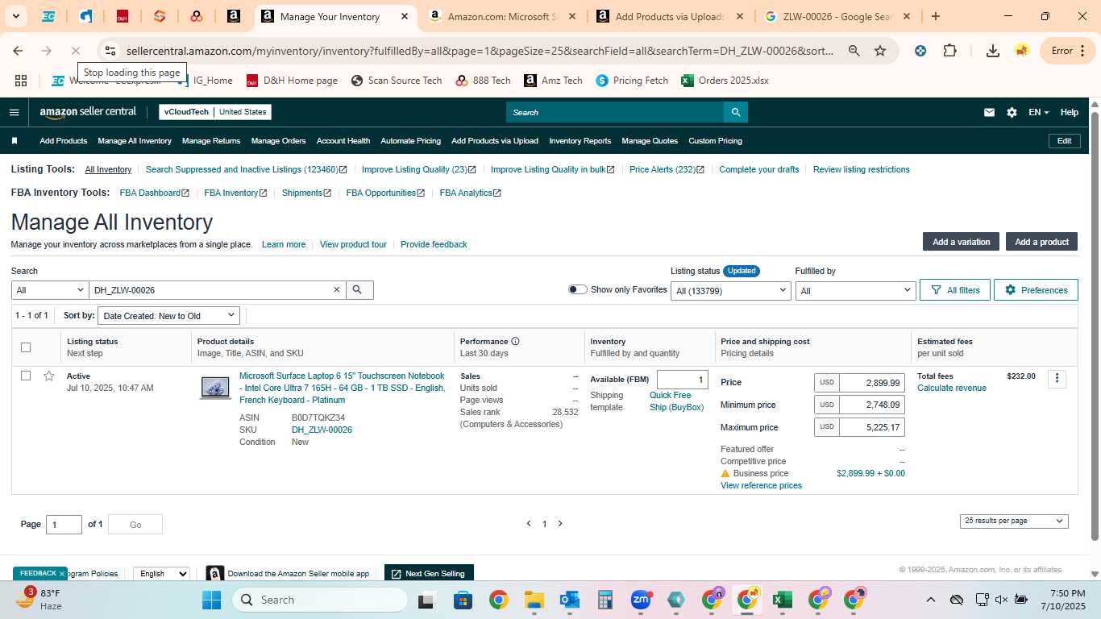Open the bookmarks apps grid icon

coord(21,81)
